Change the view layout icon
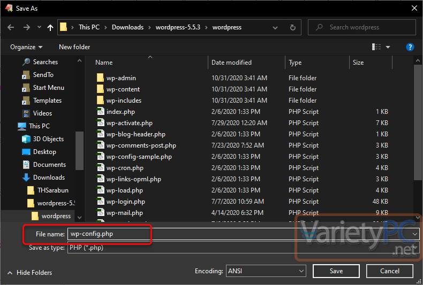This screenshot has height=285, width=423. 376,47
